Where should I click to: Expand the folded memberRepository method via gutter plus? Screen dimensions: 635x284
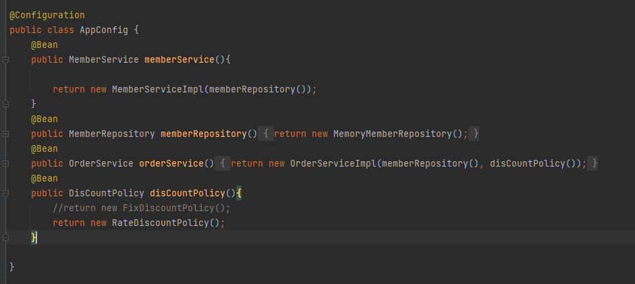(5, 134)
